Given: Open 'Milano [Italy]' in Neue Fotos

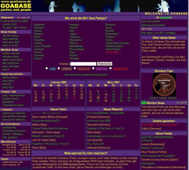Looking at the screenshot, I should pos(39,125).
